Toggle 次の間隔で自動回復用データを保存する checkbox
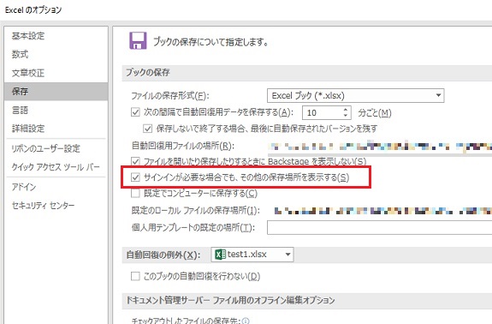492x324 pixels. (x=135, y=112)
